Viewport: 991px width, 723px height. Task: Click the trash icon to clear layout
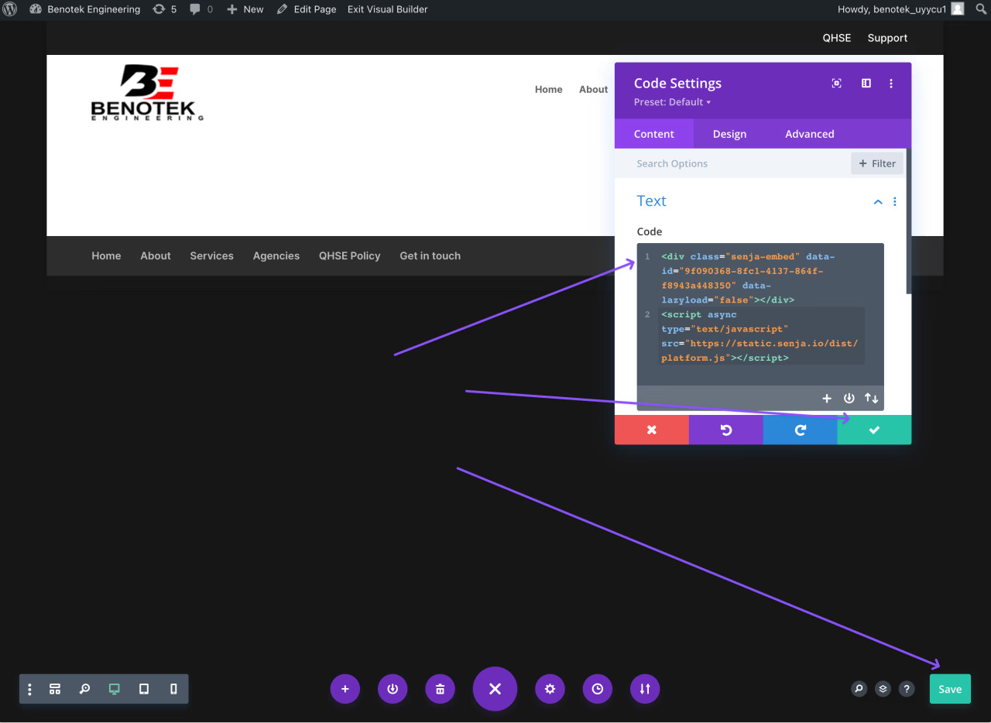coord(440,689)
